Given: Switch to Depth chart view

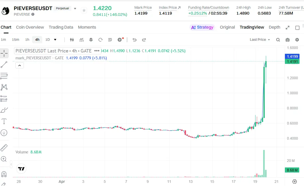Looking at the screenshot, I should (x=274, y=27).
